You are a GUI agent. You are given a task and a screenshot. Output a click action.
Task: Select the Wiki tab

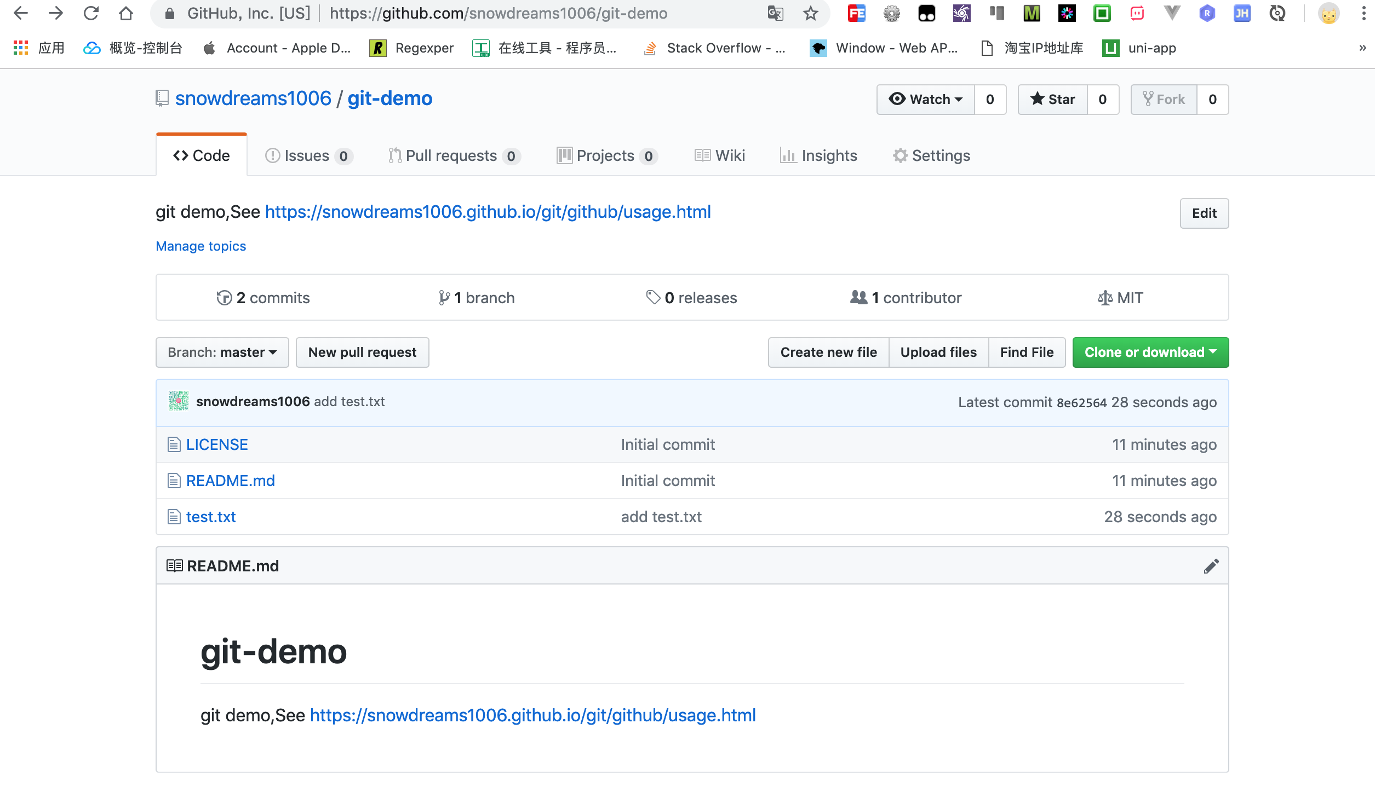coord(720,155)
